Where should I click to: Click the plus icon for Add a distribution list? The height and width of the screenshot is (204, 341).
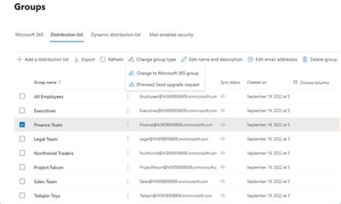tap(19, 59)
